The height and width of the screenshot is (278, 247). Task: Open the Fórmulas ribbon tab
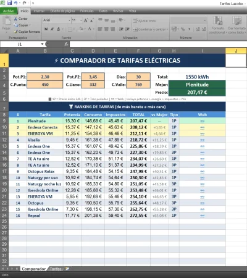(x=87, y=11)
